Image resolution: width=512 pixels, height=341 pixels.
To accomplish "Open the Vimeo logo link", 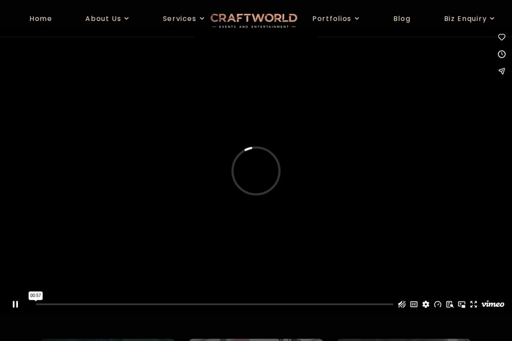I will tap(493, 304).
